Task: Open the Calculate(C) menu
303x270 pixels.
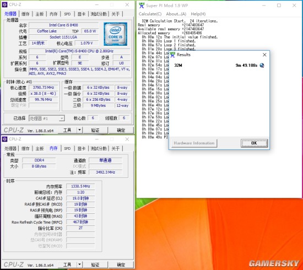Action: pos(150,14)
